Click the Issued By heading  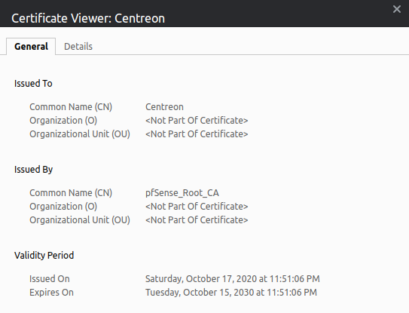(x=33, y=170)
